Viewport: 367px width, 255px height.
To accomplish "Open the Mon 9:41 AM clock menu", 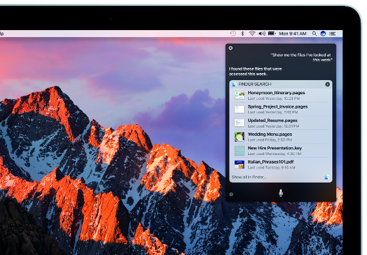I will [x=293, y=33].
